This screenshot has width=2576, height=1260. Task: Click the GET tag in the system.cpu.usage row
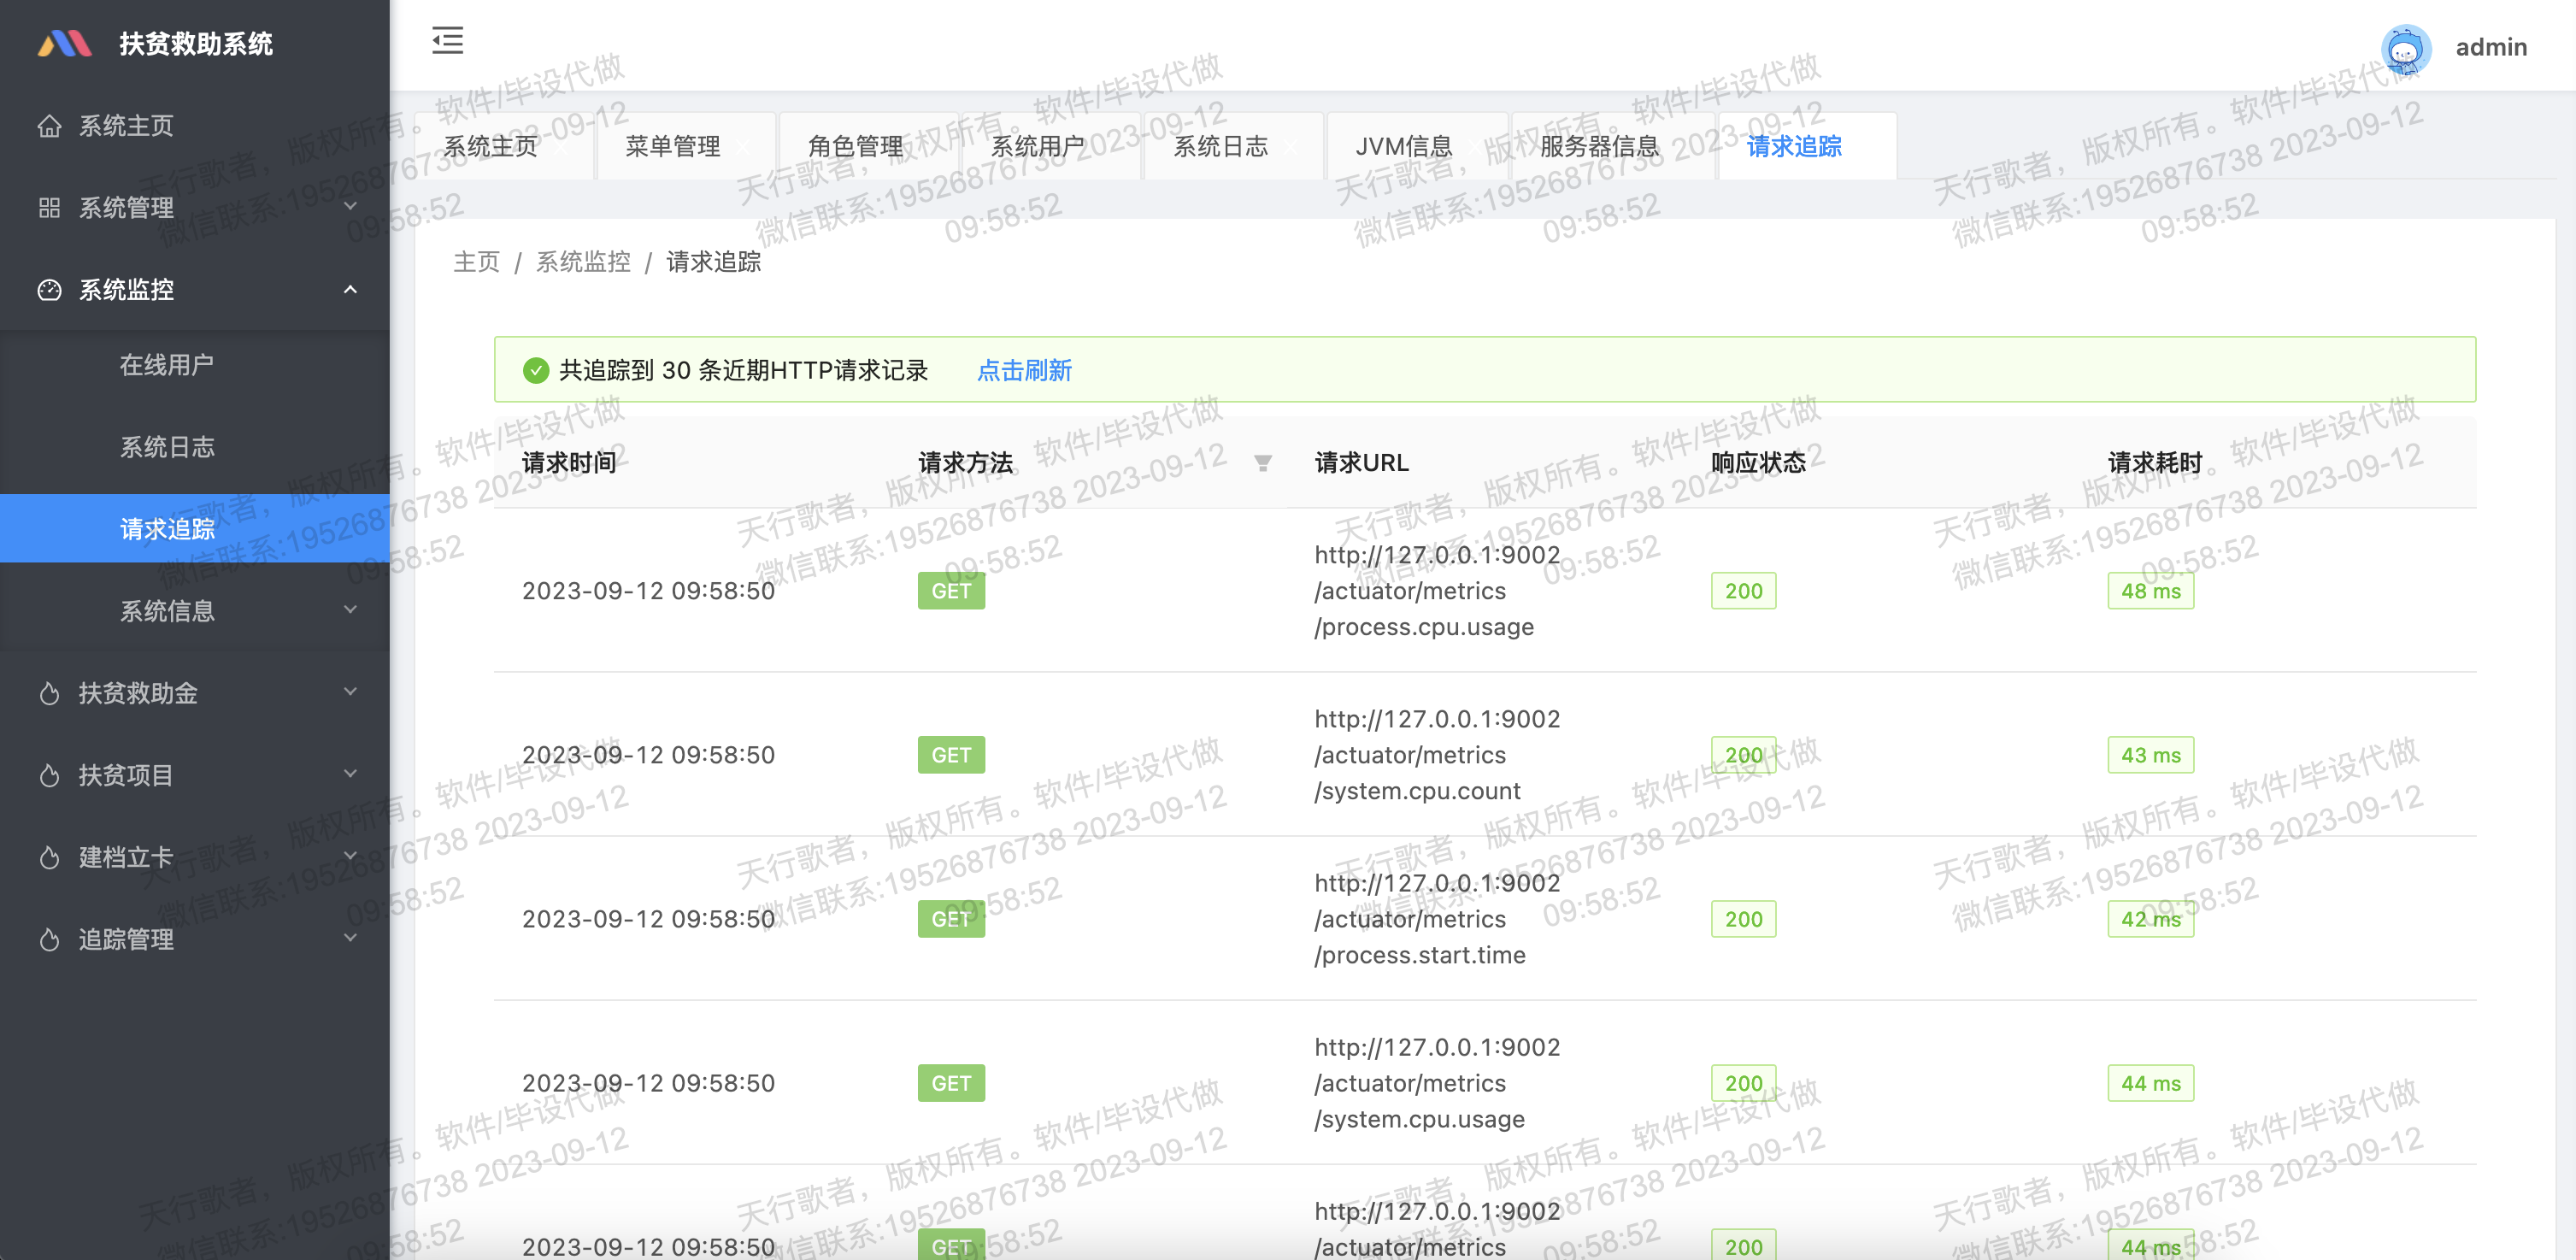pos(951,1083)
